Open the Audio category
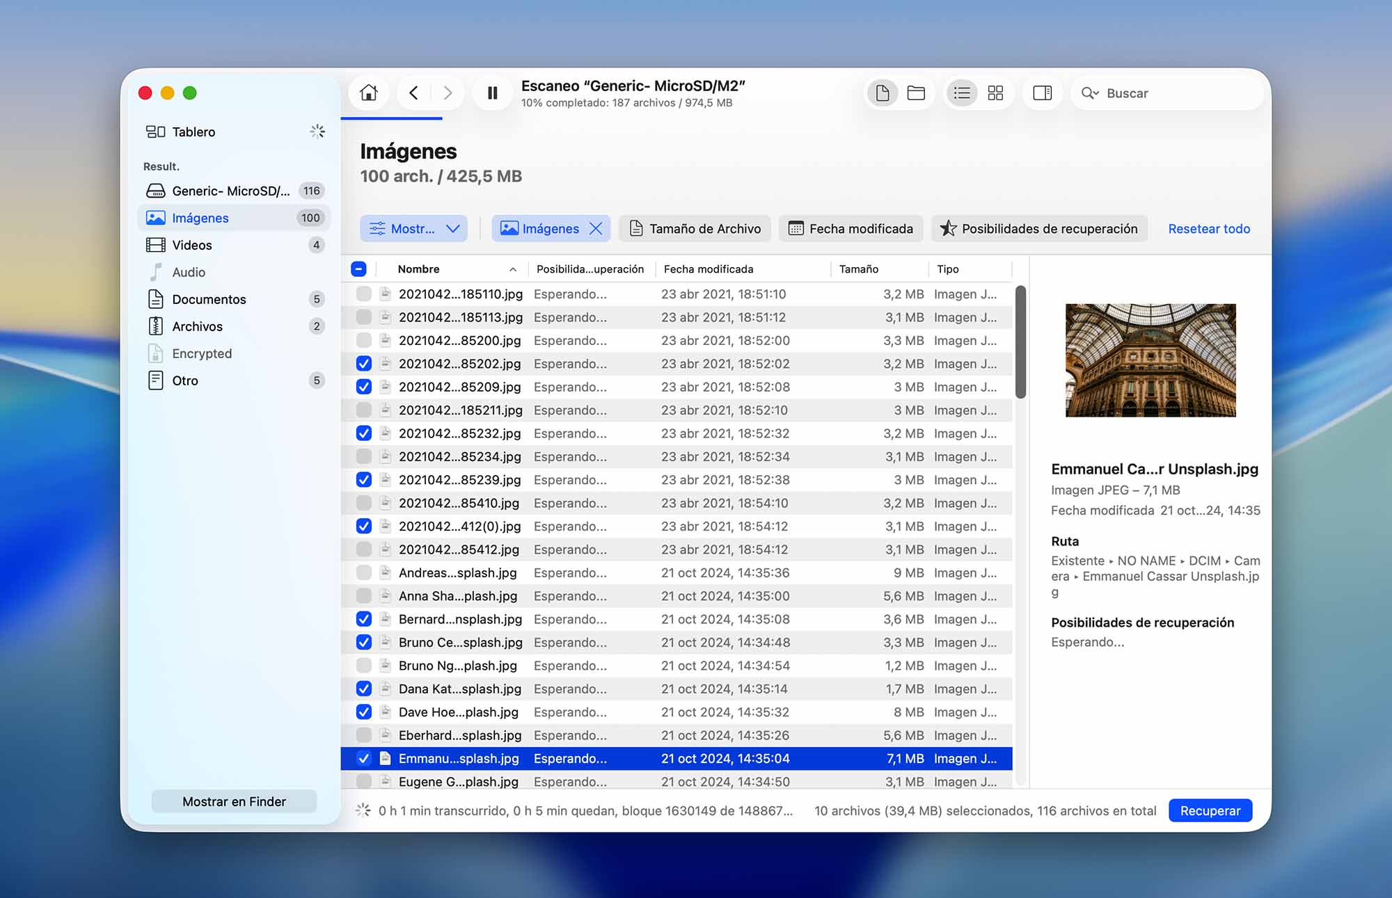This screenshot has height=898, width=1392. click(x=235, y=272)
